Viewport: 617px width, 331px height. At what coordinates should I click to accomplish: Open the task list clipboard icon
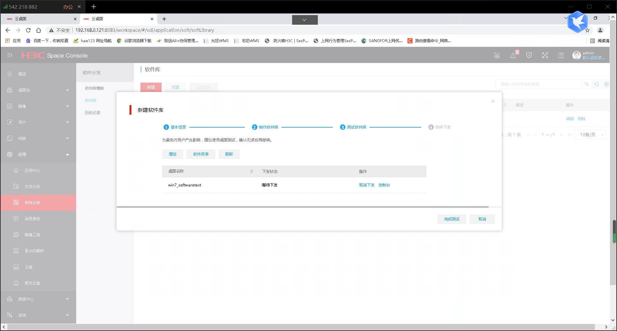pyautogui.click(x=561, y=55)
